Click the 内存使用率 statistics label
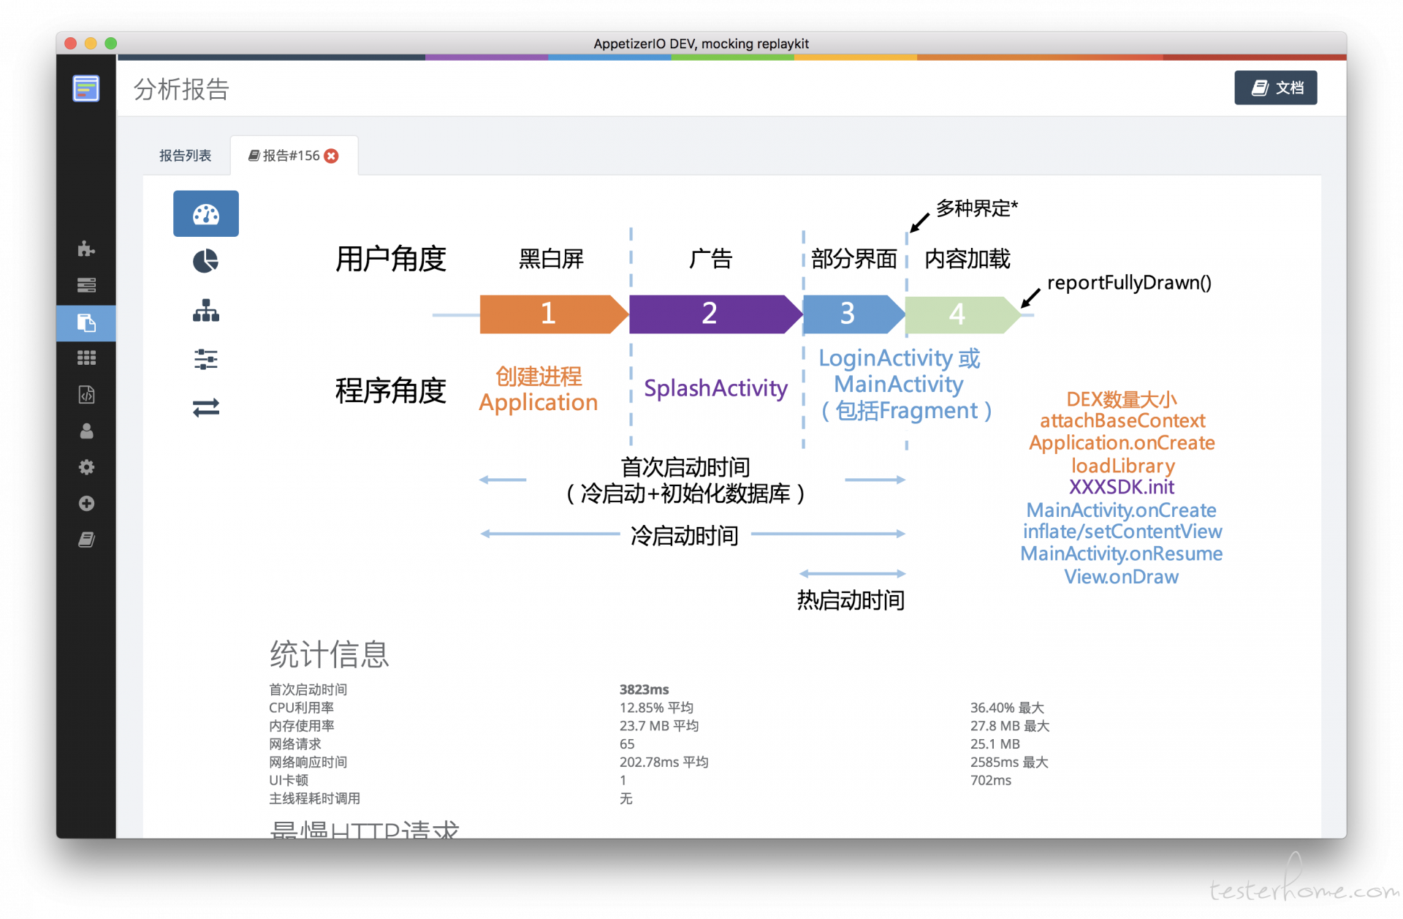Viewport: 1403px width, 919px height. 301,726
